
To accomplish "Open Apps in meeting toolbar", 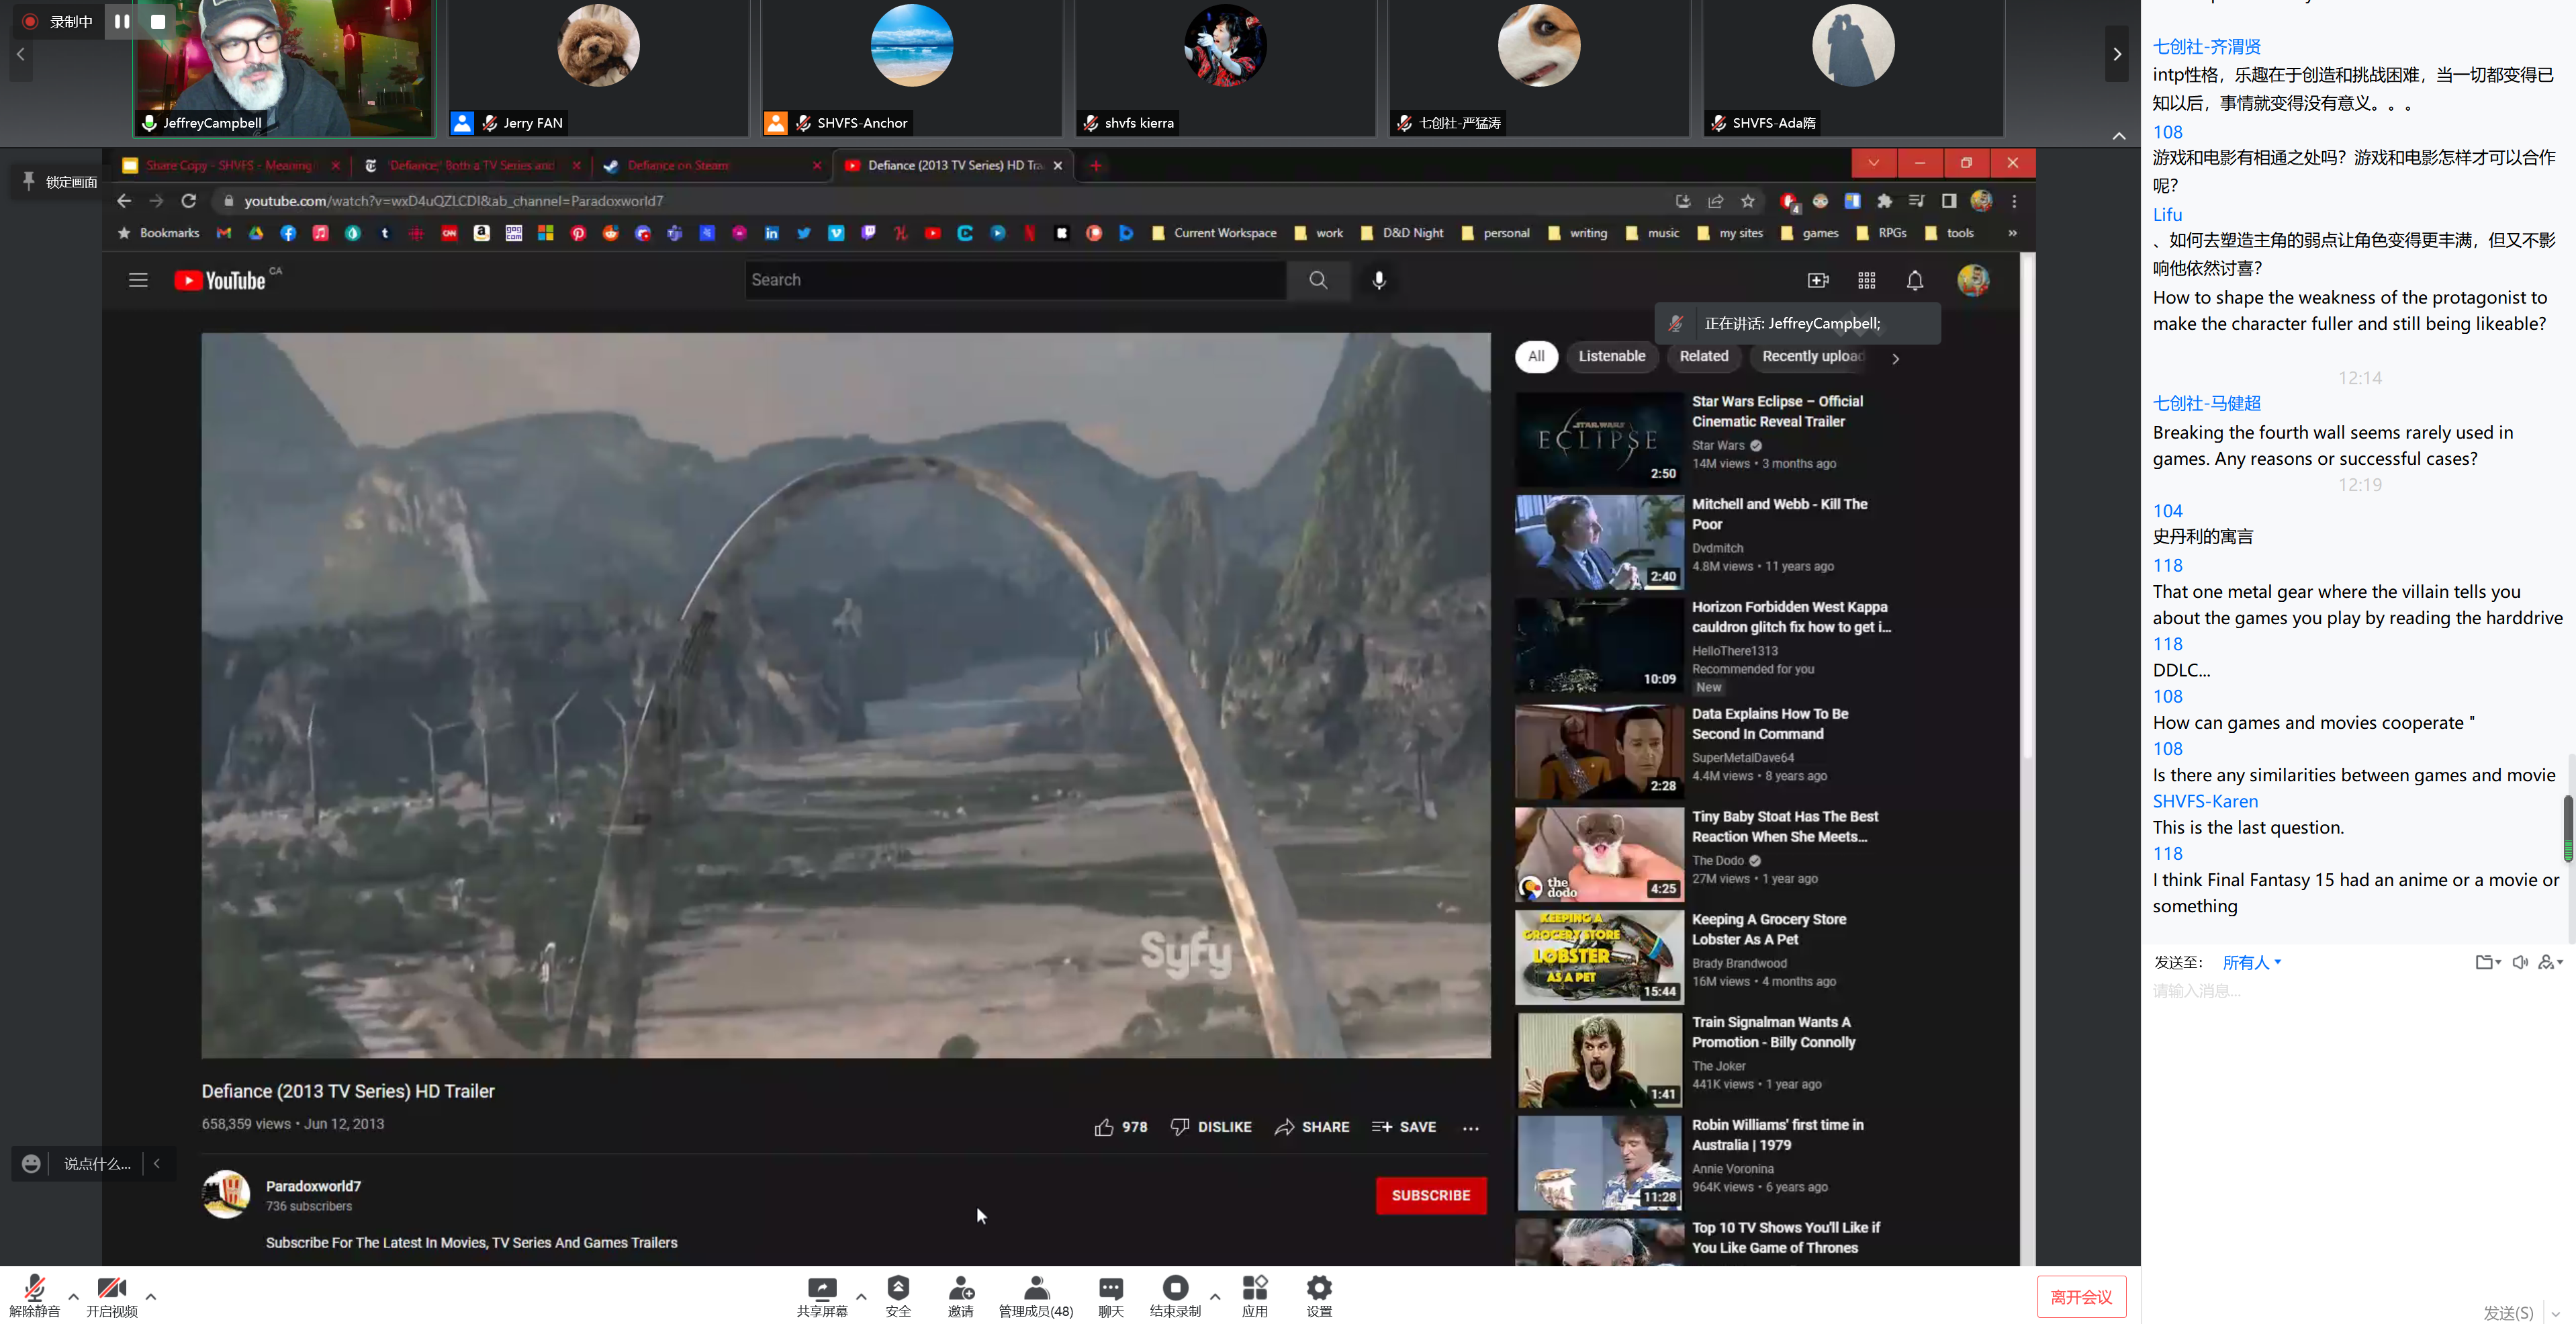I will (1255, 1296).
